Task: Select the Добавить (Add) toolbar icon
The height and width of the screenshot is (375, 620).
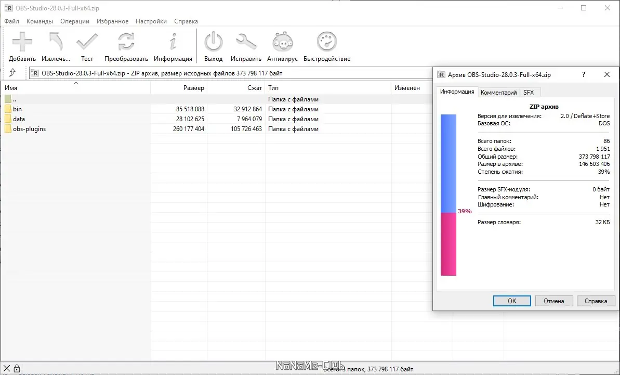Action: 21,42
